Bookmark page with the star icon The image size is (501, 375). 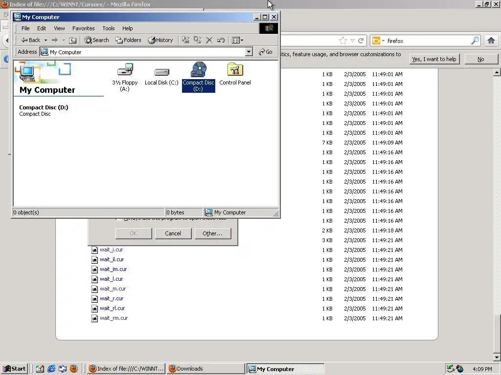[x=343, y=41]
